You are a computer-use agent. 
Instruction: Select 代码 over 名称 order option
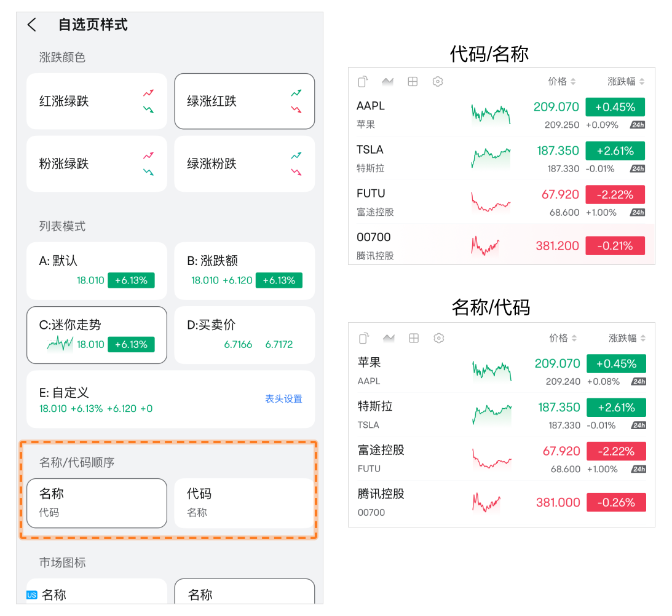coord(244,503)
